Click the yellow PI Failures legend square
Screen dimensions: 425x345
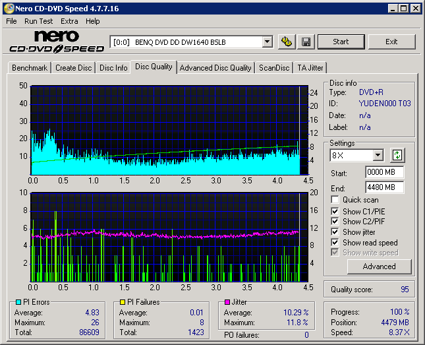pos(123,302)
